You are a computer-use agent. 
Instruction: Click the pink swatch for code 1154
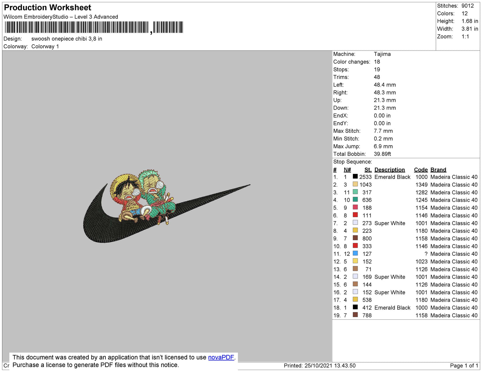[x=355, y=207]
